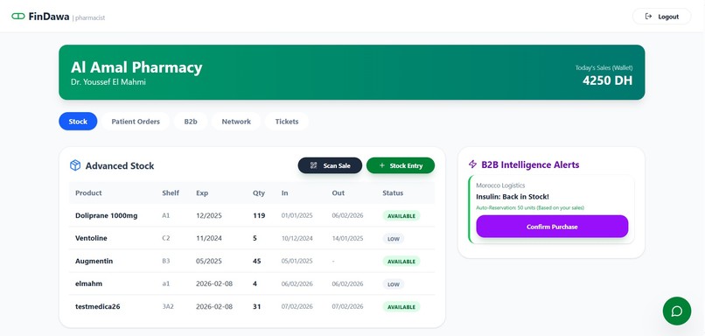
Task: Click the Logout button
Action: (661, 17)
